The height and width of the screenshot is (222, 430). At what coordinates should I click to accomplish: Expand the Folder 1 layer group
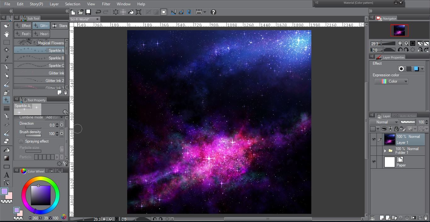[x=385, y=151]
